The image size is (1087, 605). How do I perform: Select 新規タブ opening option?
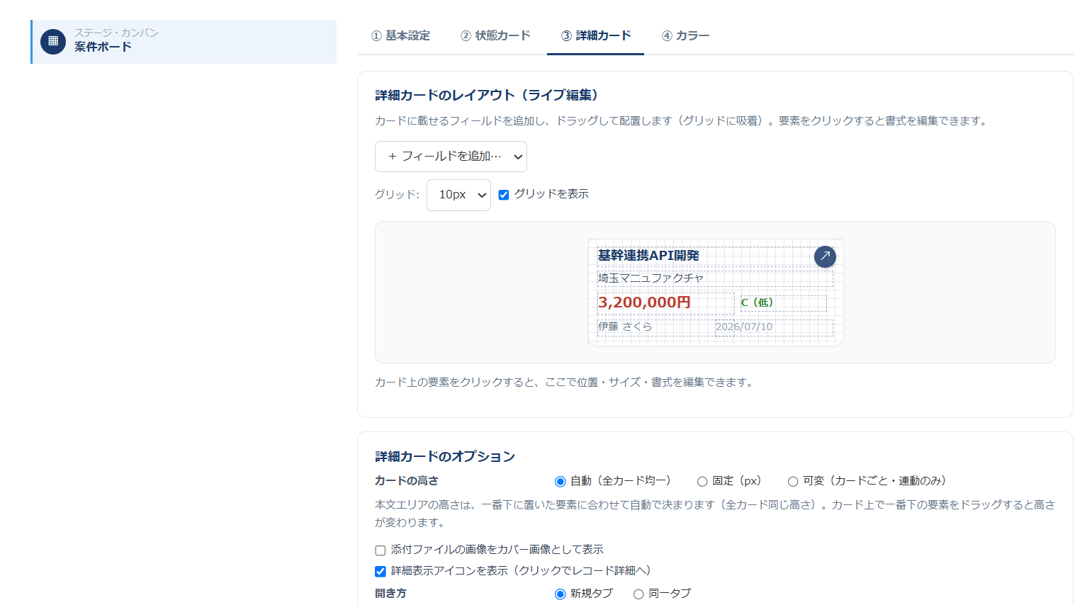(560, 594)
